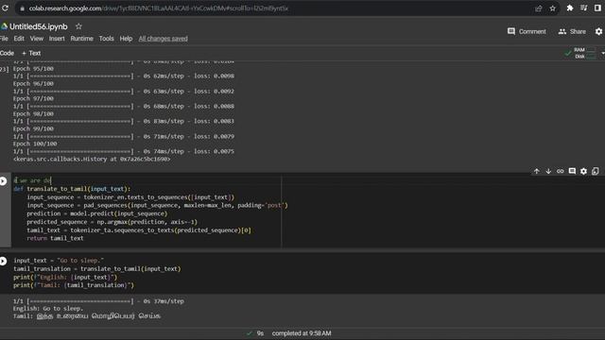Open Colab settings with the gear icon
The width and height of the screenshot is (605, 340).
click(598, 31)
